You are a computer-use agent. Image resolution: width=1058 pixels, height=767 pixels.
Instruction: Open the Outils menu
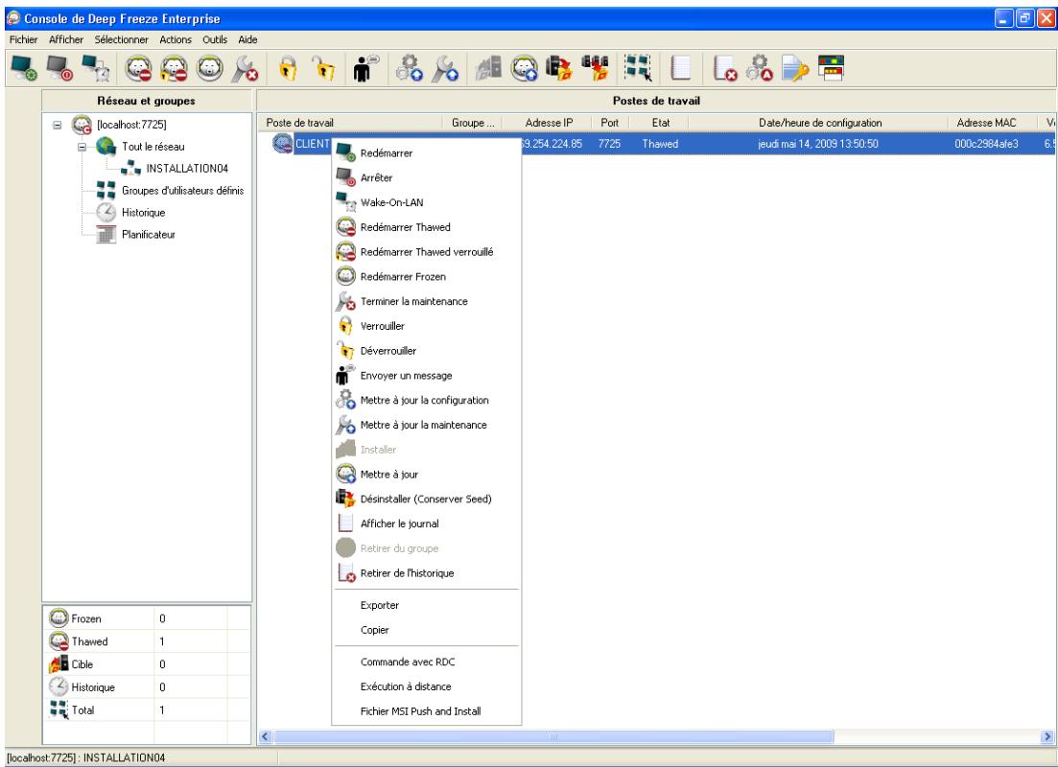click(215, 40)
